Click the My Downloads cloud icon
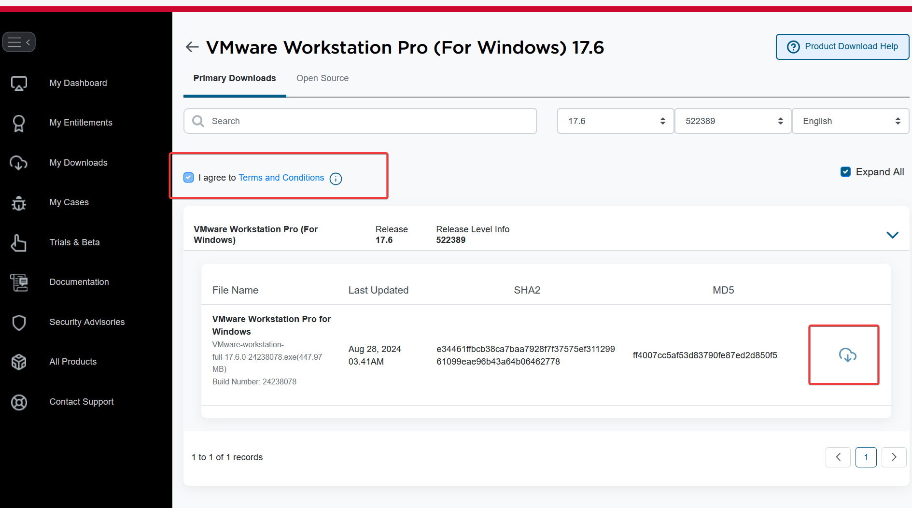Screen dimensions: 912x508 tap(19, 163)
